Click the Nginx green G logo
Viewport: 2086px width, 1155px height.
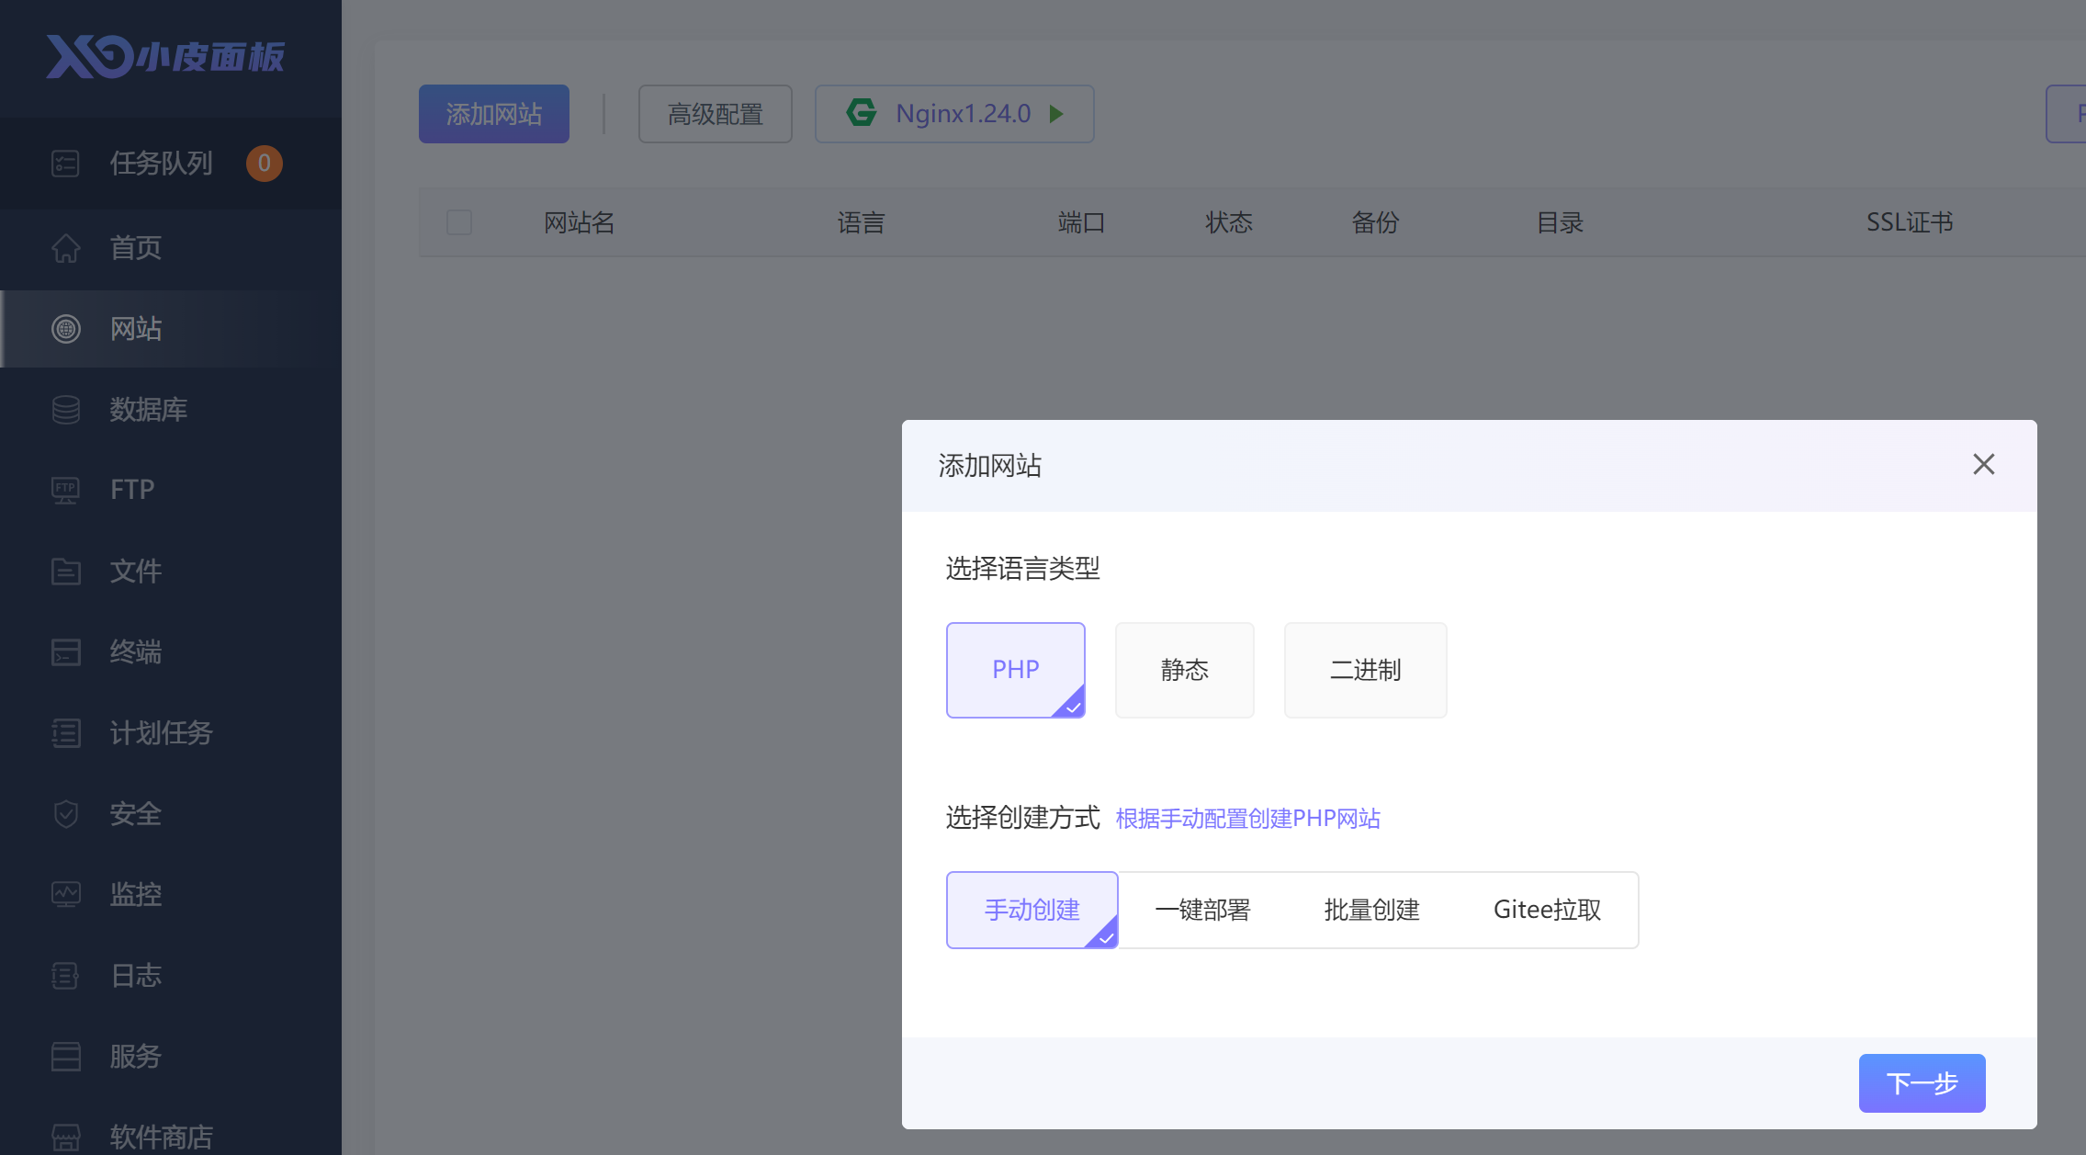861,113
